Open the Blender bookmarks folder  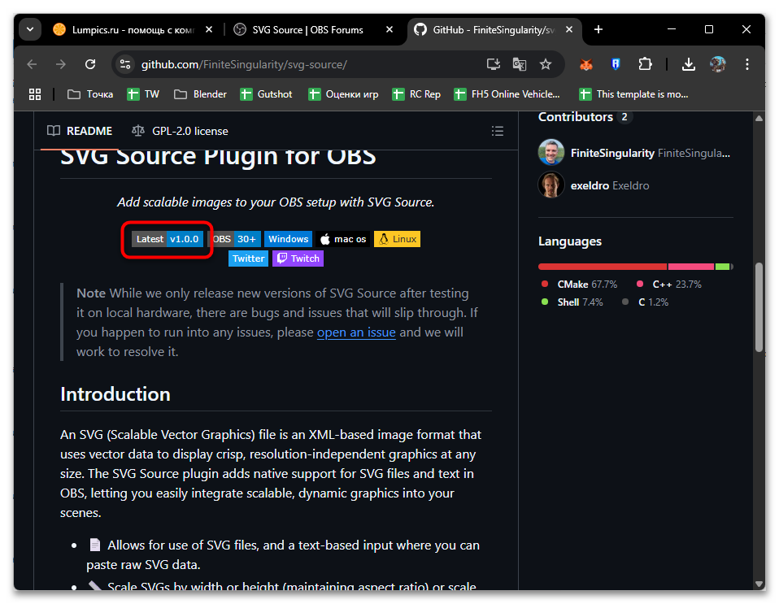click(200, 94)
